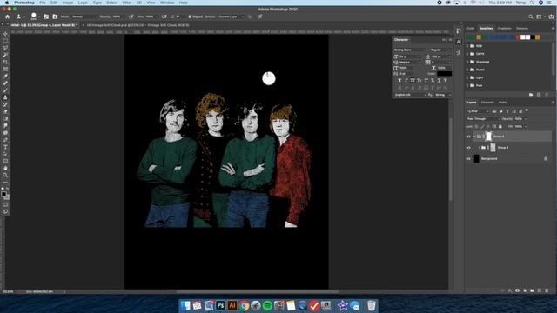Expand the Pastel swatch folder
Screen dimensions: 557x313
tap(468, 70)
